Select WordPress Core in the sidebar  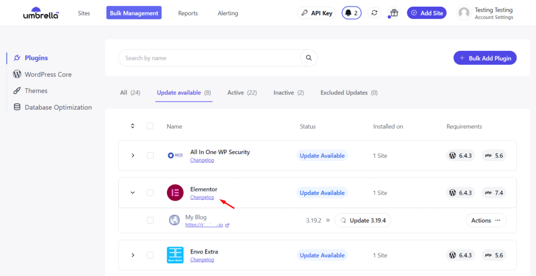(x=42, y=74)
